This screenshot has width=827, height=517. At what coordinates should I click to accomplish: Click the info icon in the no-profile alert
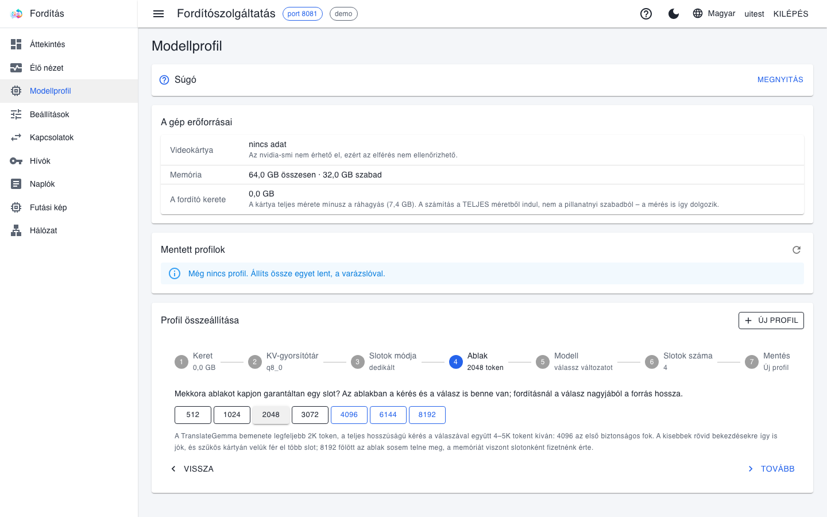(x=175, y=273)
